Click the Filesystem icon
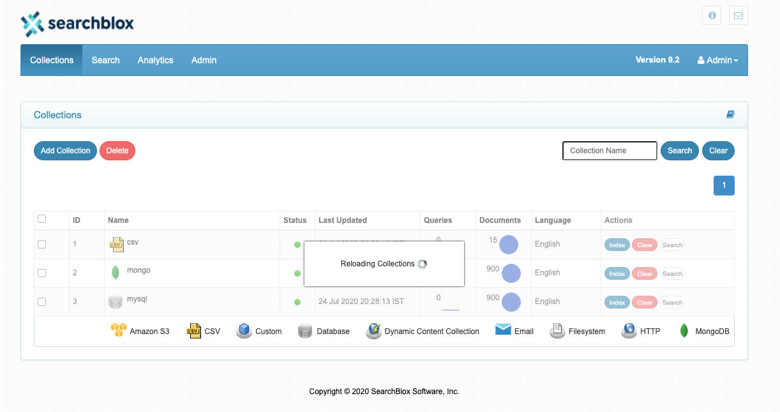780x412 pixels. (x=557, y=330)
